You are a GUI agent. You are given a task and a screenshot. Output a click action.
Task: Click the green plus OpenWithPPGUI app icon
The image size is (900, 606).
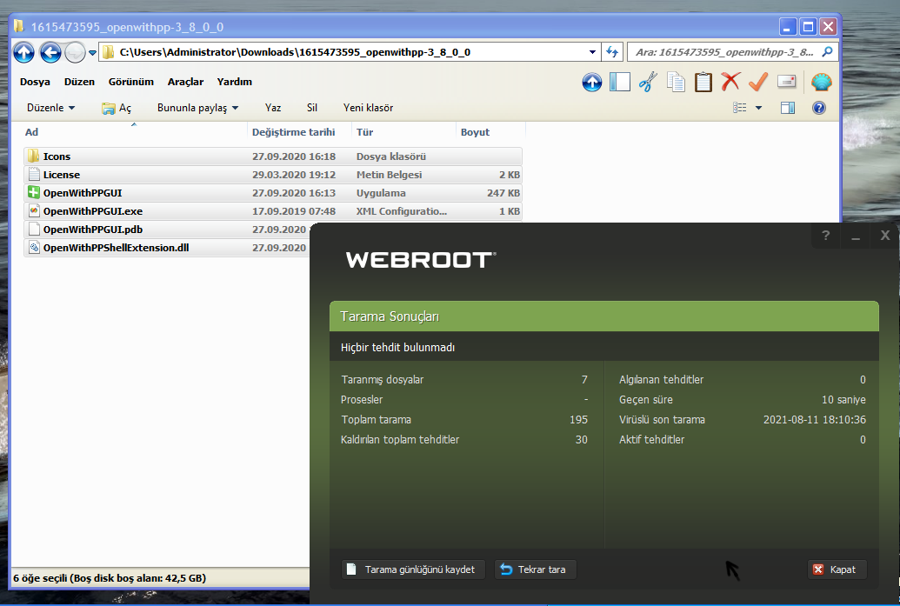34,192
